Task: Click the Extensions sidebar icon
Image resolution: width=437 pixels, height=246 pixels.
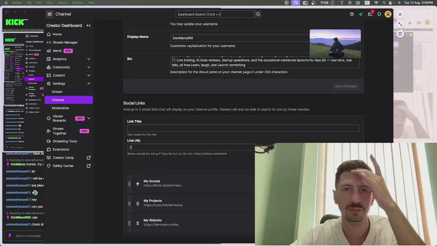Action: pyautogui.click(x=48, y=149)
